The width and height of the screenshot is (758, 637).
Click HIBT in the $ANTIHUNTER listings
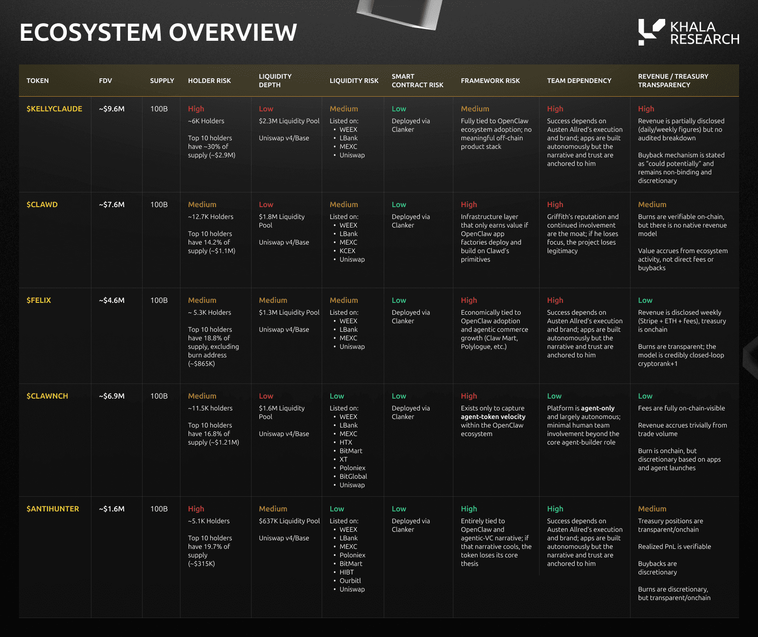pyautogui.click(x=347, y=572)
